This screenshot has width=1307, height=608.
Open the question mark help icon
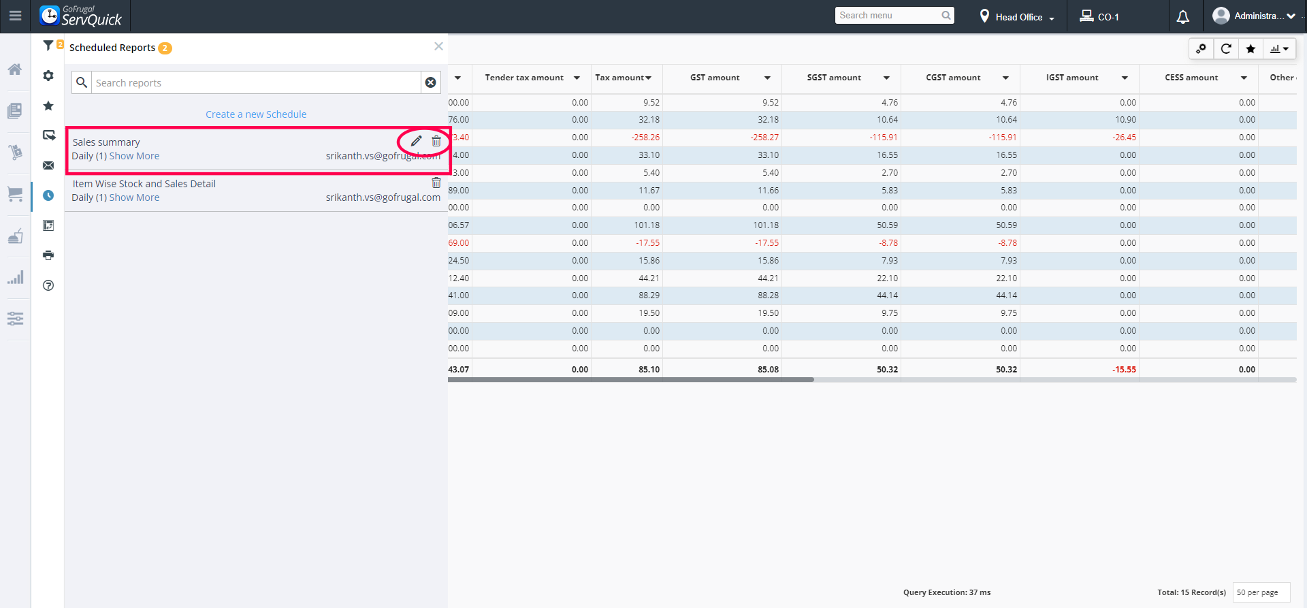48,285
